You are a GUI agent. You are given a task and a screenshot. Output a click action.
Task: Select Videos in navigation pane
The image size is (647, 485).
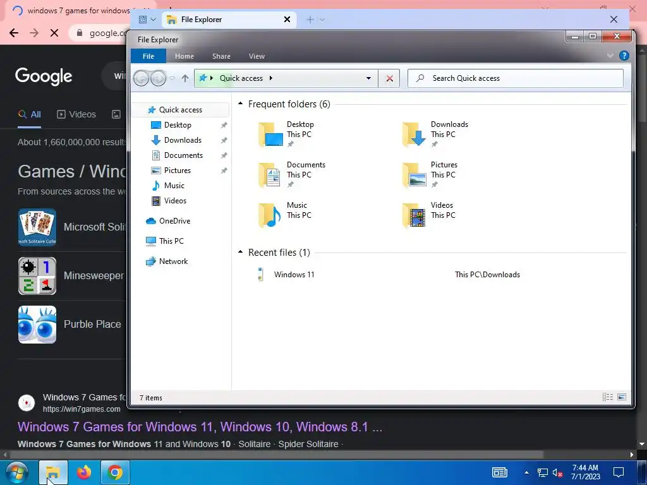click(175, 201)
